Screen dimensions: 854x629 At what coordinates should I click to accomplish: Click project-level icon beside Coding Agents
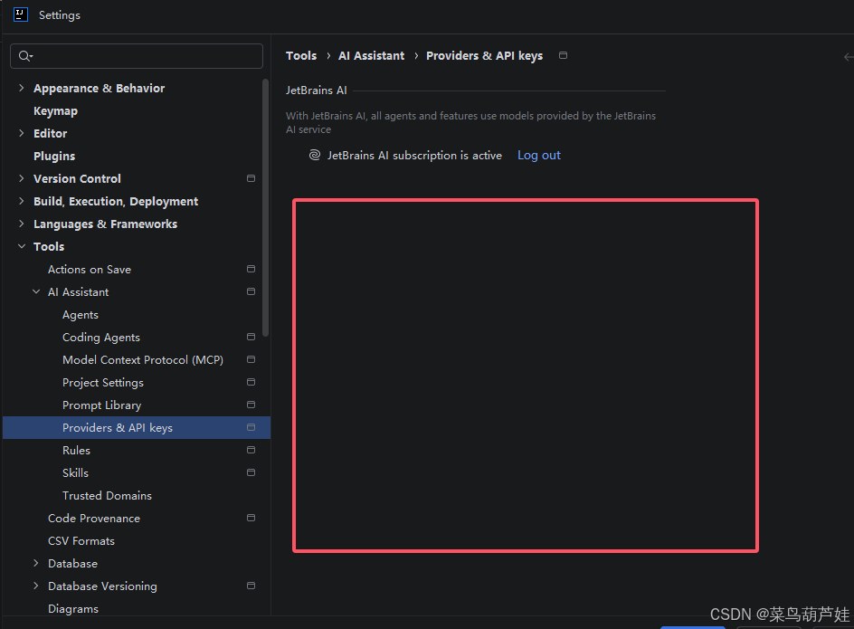[x=251, y=337]
